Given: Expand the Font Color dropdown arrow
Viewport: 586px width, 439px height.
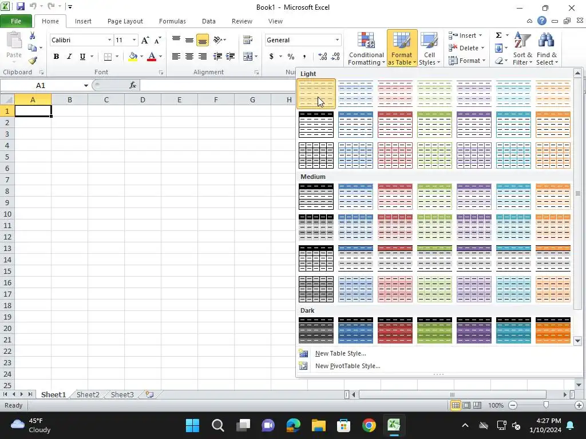Looking at the screenshot, I should coord(161,57).
